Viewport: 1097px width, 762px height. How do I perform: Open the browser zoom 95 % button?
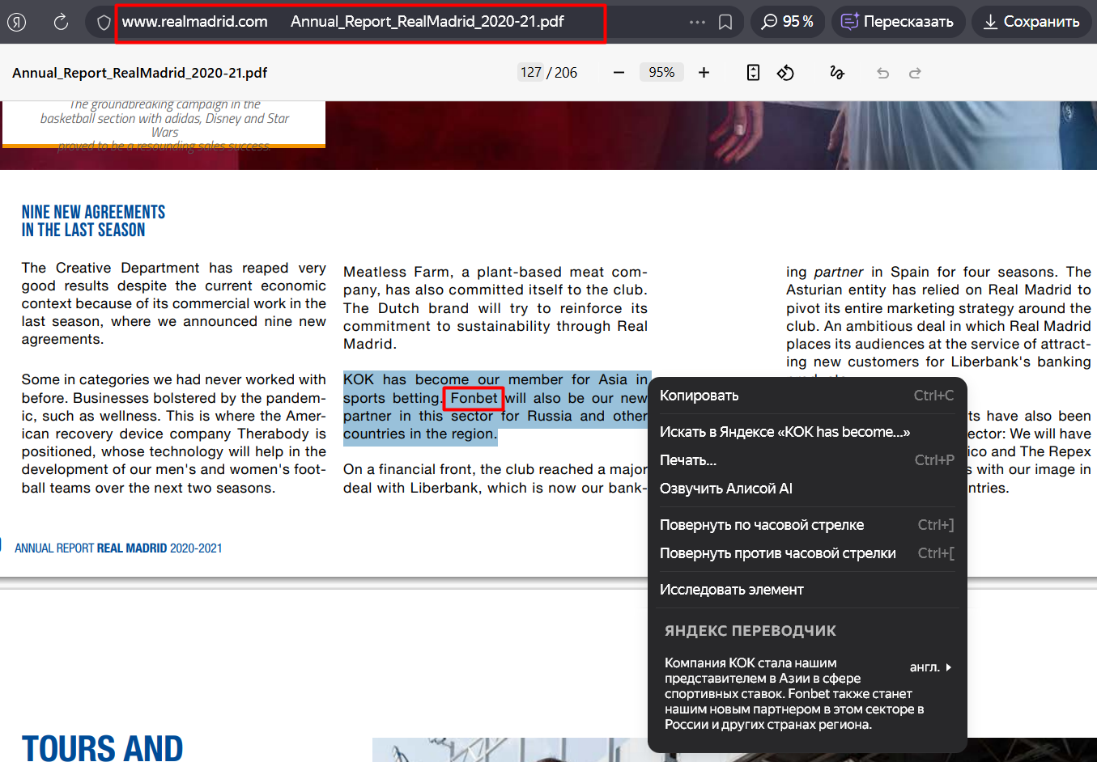[788, 22]
